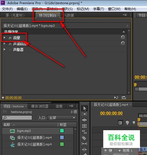The width and height of the screenshot is (147, 155).
Task: Collapse the 音频效果 section arrow
Action: coord(124,32)
